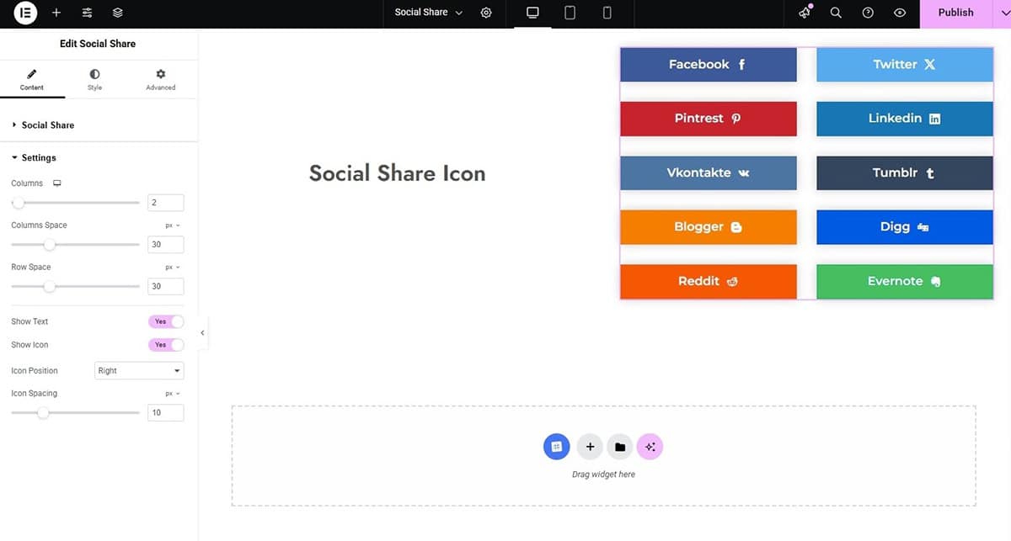Click the Columns value field
1011x541 pixels.
(x=165, y=203)
